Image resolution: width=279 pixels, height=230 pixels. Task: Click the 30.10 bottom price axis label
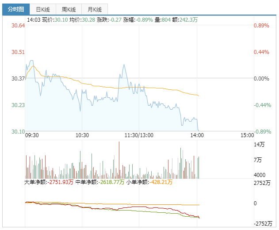(x=18, y=131)
